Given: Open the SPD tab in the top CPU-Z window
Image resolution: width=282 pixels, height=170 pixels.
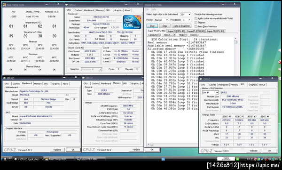Looking at the screenshot, I should [108, 10].
